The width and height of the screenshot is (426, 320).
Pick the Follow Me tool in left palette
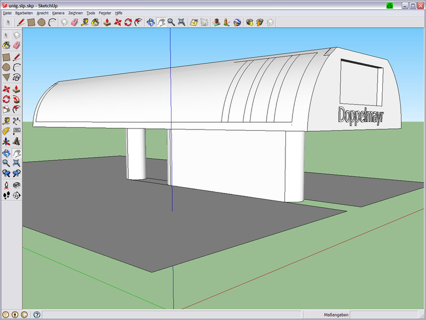[x=17, y=99]
